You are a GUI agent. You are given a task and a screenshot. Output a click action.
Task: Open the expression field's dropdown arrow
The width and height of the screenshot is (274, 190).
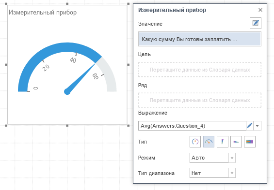257,126
